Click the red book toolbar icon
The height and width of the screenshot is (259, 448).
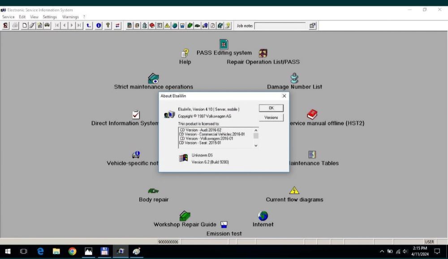click(x=152, y=26)
